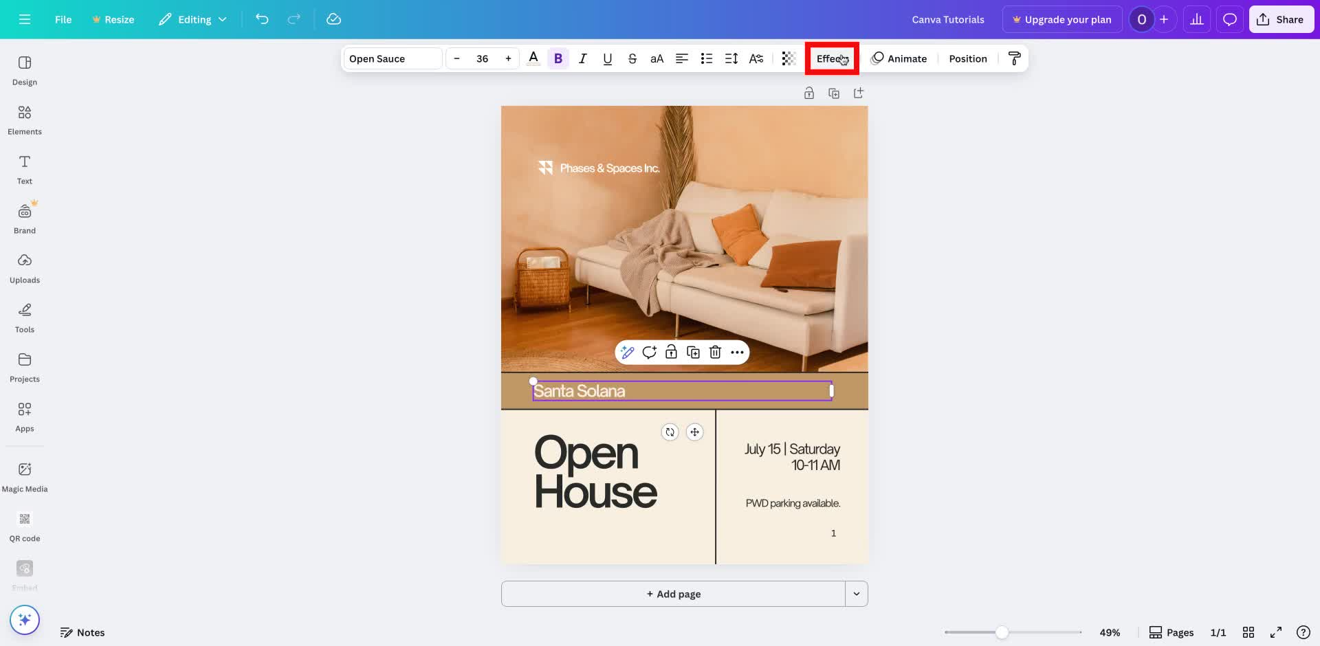Click the copy style paint roller icon

[1014, 58]
